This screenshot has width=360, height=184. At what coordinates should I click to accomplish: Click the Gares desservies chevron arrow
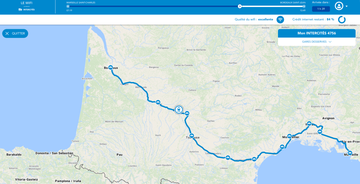click(x=330, y=42)
